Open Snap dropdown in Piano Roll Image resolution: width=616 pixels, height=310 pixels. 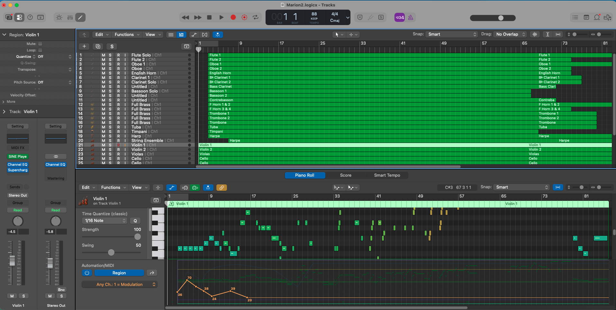522,187
